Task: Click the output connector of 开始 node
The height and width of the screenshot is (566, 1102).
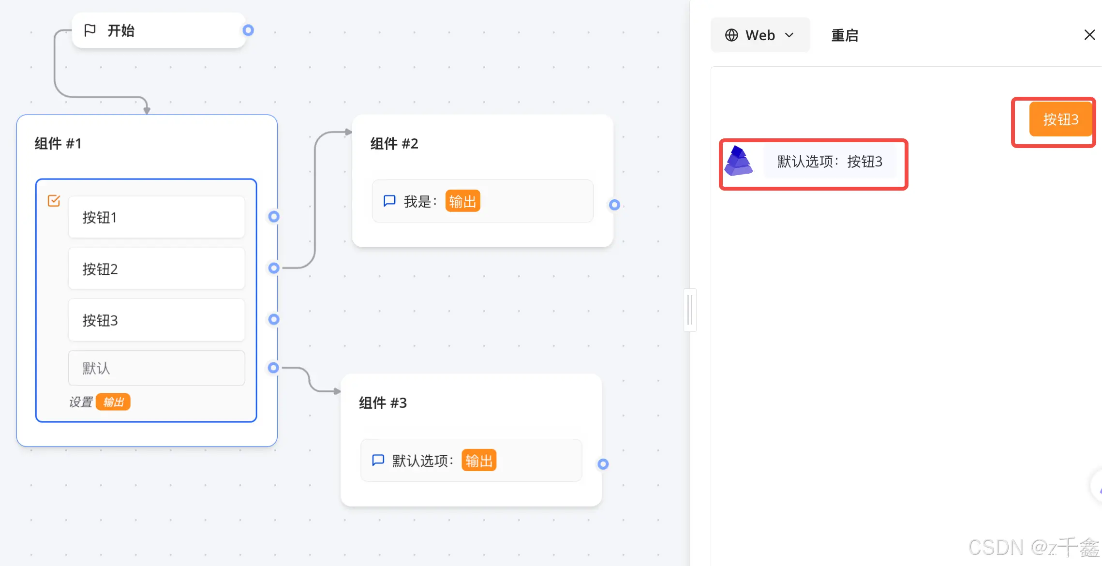Action: (x=248, y=30)
